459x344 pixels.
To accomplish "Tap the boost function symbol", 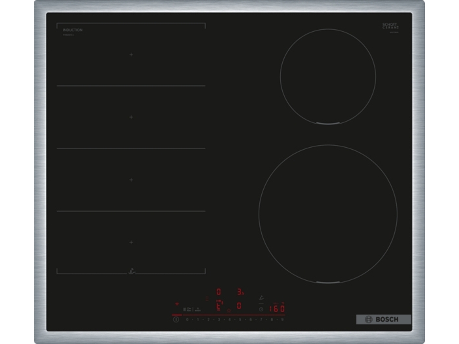I will coord(198,309).
